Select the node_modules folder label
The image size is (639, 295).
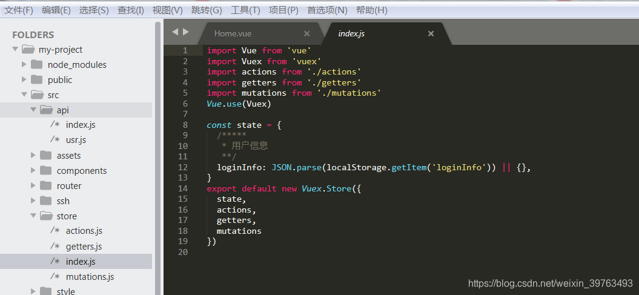tap(77, 65)
